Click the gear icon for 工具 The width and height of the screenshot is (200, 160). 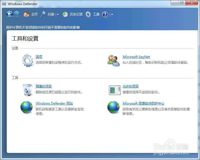point(88,14)
